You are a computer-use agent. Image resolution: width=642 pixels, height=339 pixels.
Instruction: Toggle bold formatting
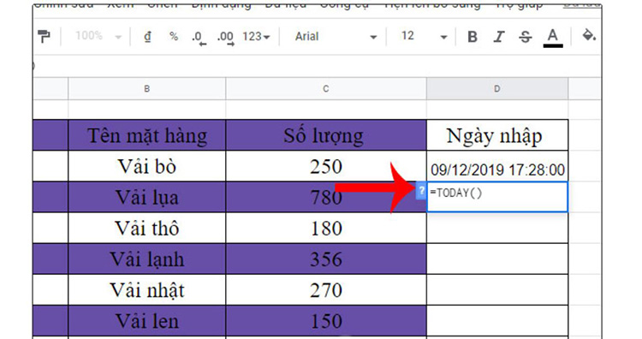tap(472, 37)
